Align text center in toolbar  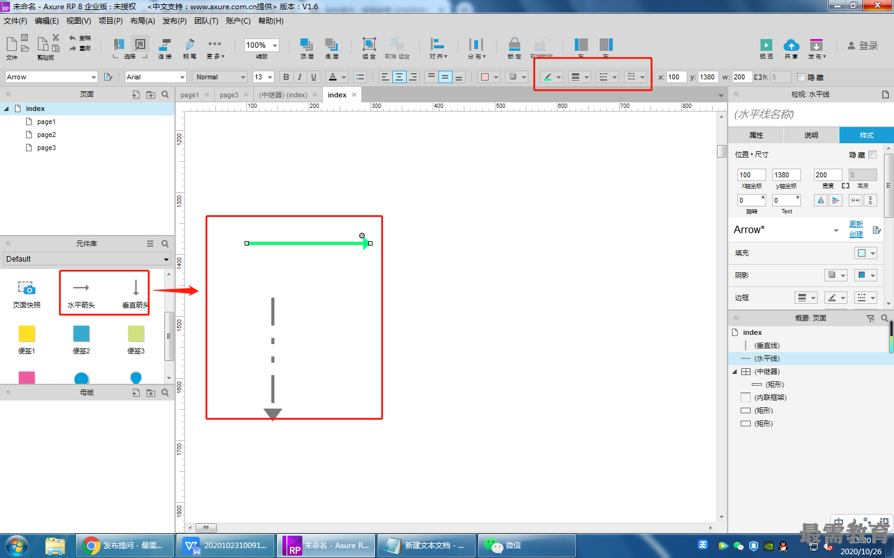(x=399, y=77)
